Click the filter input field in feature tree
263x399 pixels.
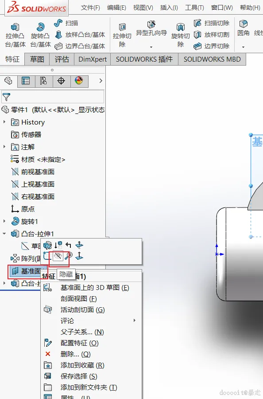tap(53, 97)
